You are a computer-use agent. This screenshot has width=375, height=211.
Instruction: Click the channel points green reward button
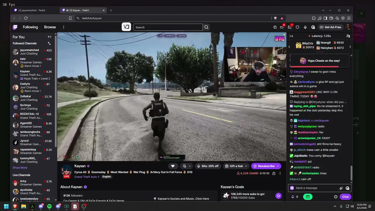(x=308, y=197)
